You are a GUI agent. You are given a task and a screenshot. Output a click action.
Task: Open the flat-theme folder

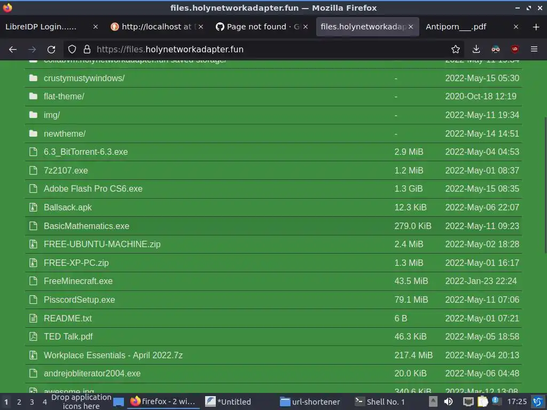coord(64,97)
